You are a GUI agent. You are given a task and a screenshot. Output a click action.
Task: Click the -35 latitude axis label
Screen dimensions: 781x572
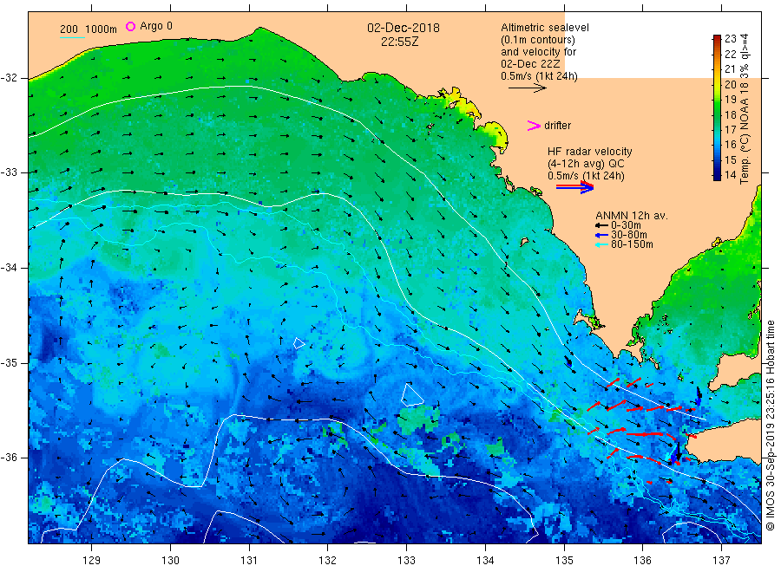9,362
